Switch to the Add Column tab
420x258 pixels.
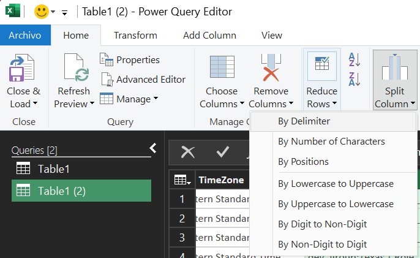click(209, 35)
